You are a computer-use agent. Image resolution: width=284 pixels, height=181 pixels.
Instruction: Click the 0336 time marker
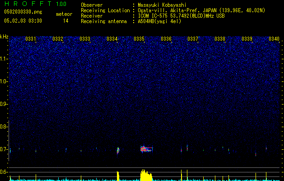click(166, 39)
